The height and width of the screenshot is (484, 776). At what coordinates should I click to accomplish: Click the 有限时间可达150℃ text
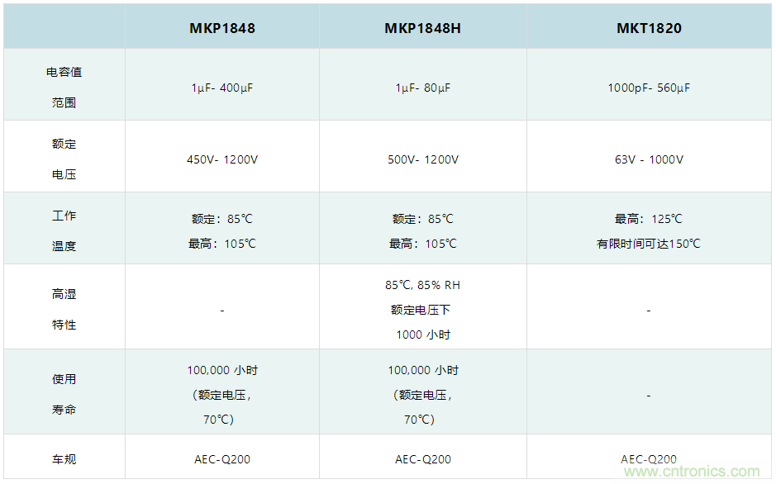(649, 244)
